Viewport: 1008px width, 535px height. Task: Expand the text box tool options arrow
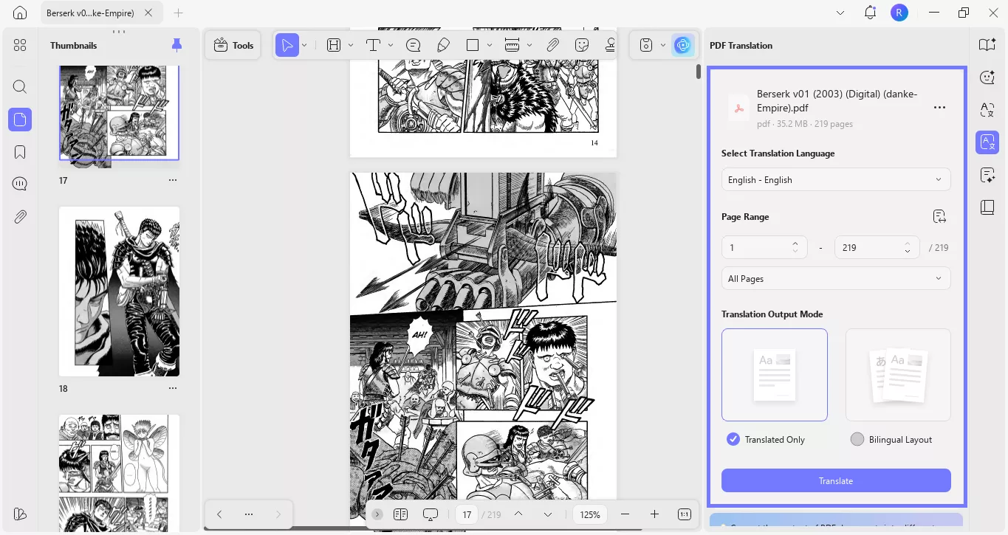[351, 45]
